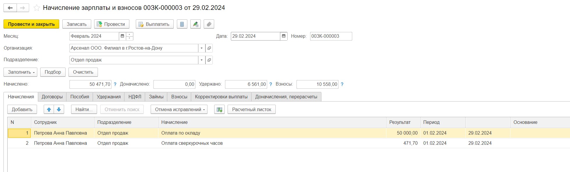Click the signature pen icon in toolbar

(195, 24)
